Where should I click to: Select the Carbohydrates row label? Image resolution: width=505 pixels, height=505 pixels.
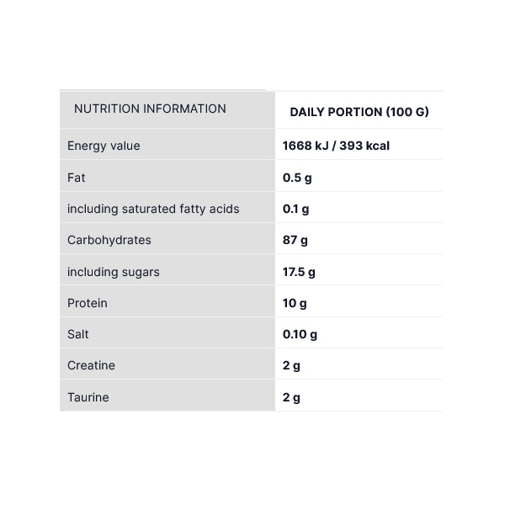[x=109, y=240]
